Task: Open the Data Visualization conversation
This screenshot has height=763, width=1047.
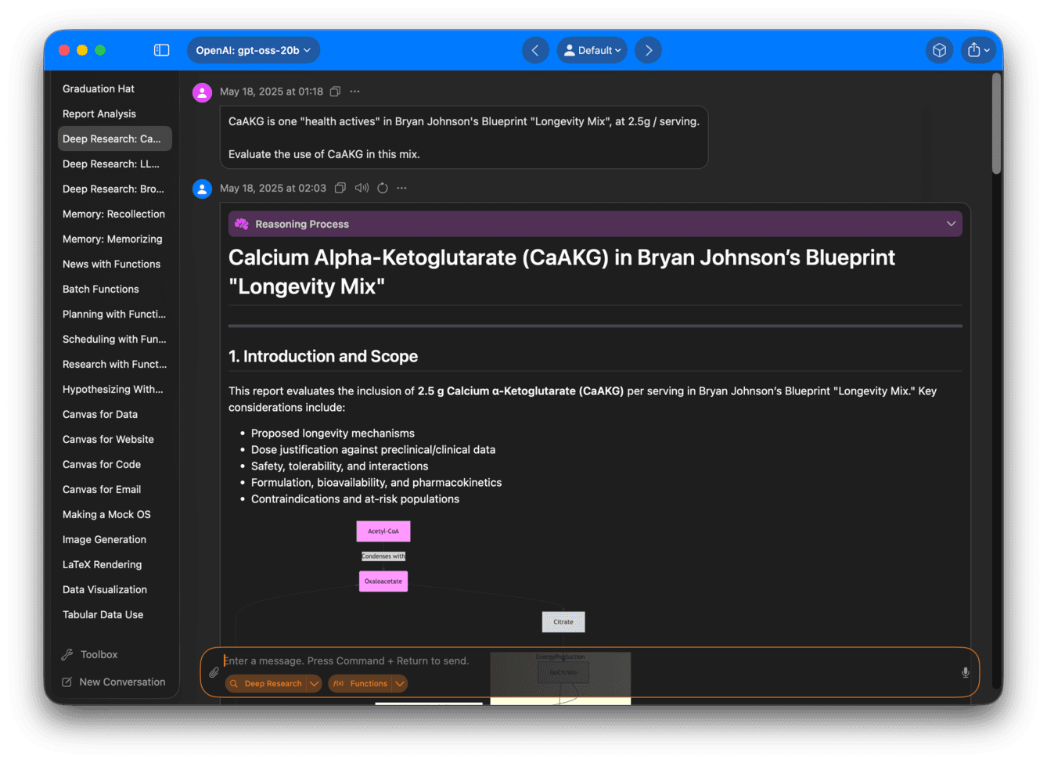Action: click(x=115, y=589)
